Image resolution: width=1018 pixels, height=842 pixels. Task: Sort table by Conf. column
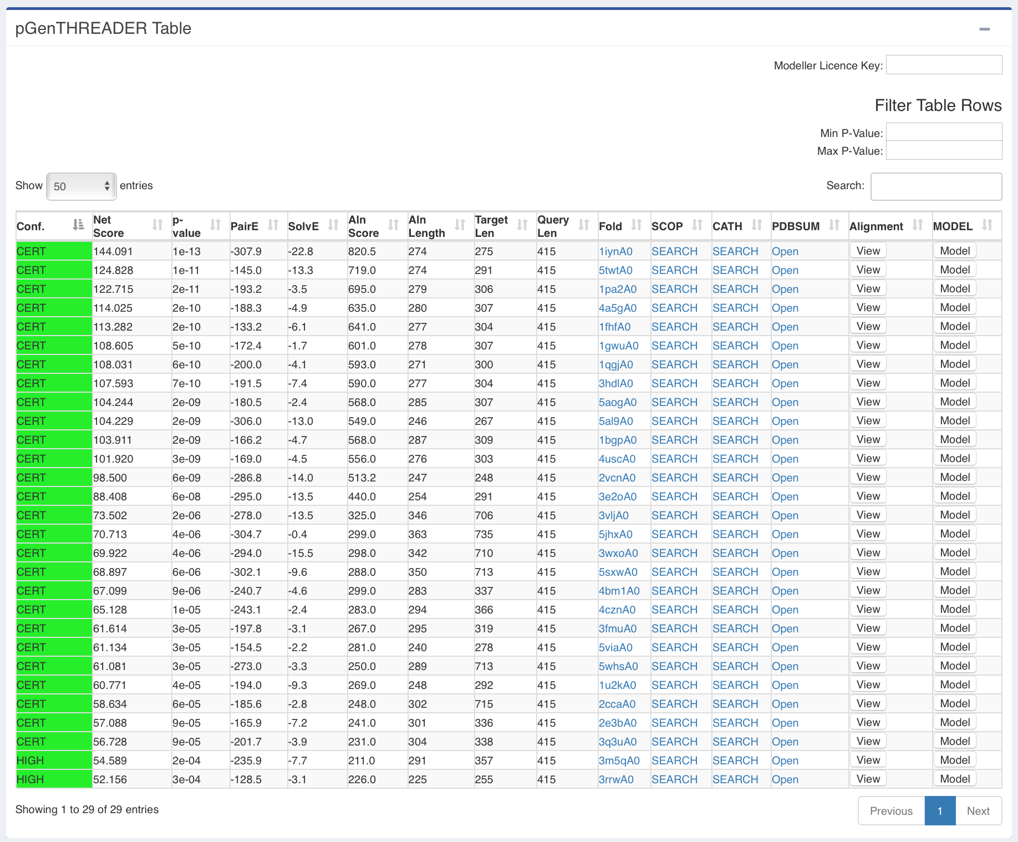pyautogui.click(x=54, y=226)
